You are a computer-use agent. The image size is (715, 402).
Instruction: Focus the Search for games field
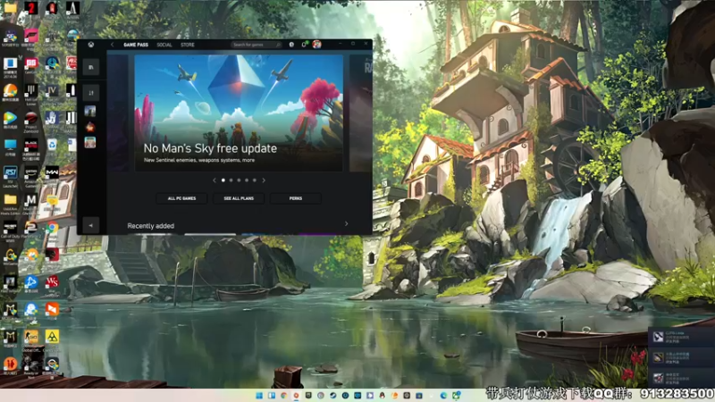tap(257, 45)
